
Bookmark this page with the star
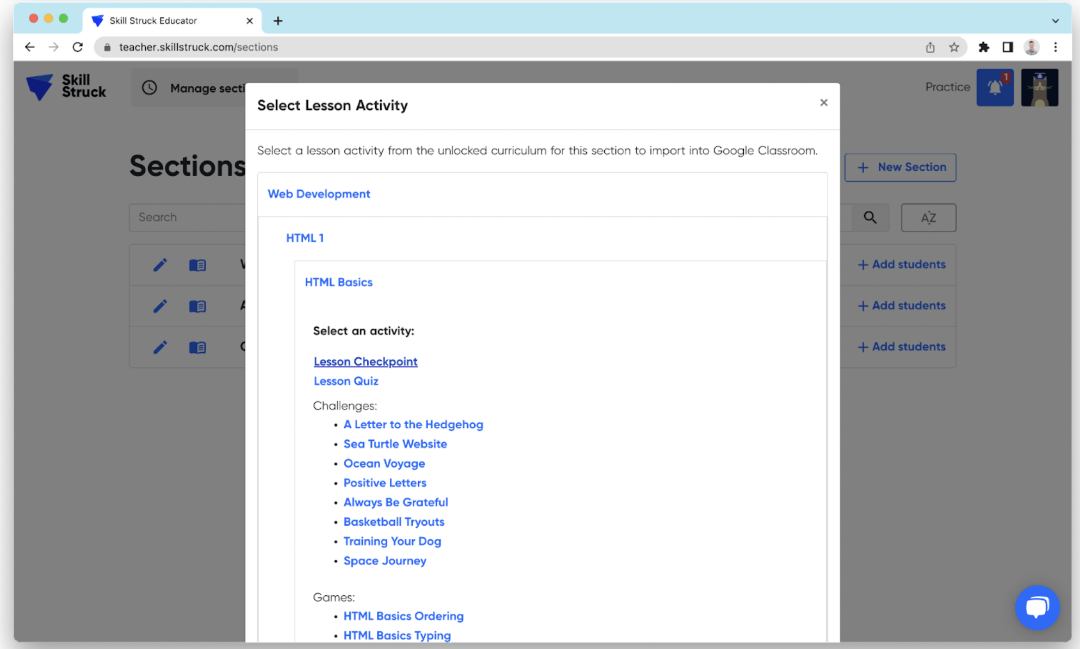point(954,47)
